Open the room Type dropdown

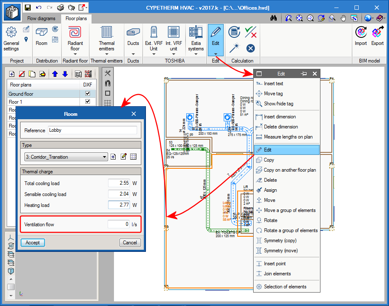[66, 157]
